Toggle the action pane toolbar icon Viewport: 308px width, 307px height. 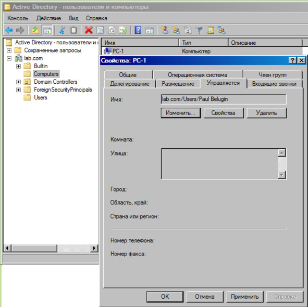[x=150, y=30]
